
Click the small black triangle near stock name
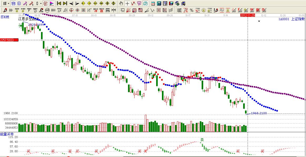click(x=259, y=21)
